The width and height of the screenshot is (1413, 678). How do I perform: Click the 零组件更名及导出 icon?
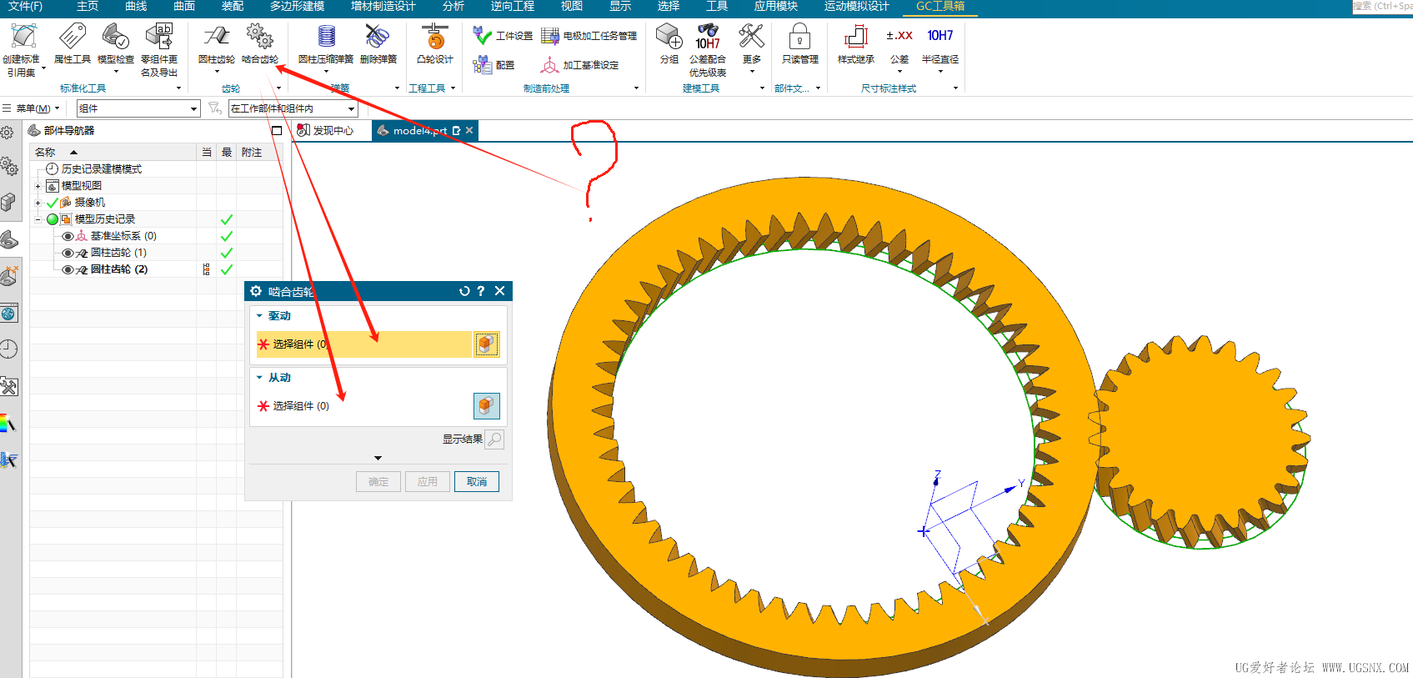pos(158,37)
